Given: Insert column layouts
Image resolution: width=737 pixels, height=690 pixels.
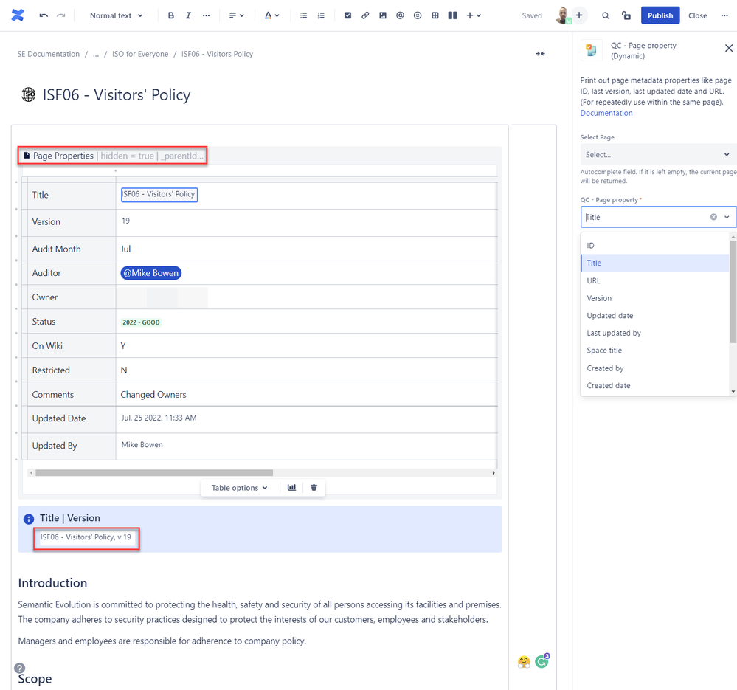Looking at the screenshot, I should pos(453,15).
